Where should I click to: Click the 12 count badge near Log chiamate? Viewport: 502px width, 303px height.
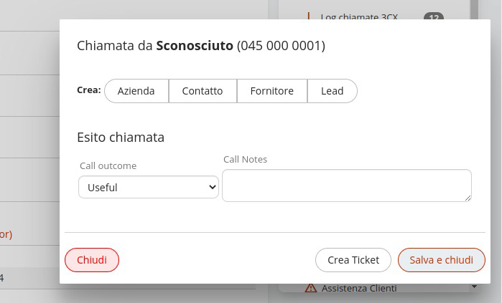pyautogui.click(x=434, y=16)
